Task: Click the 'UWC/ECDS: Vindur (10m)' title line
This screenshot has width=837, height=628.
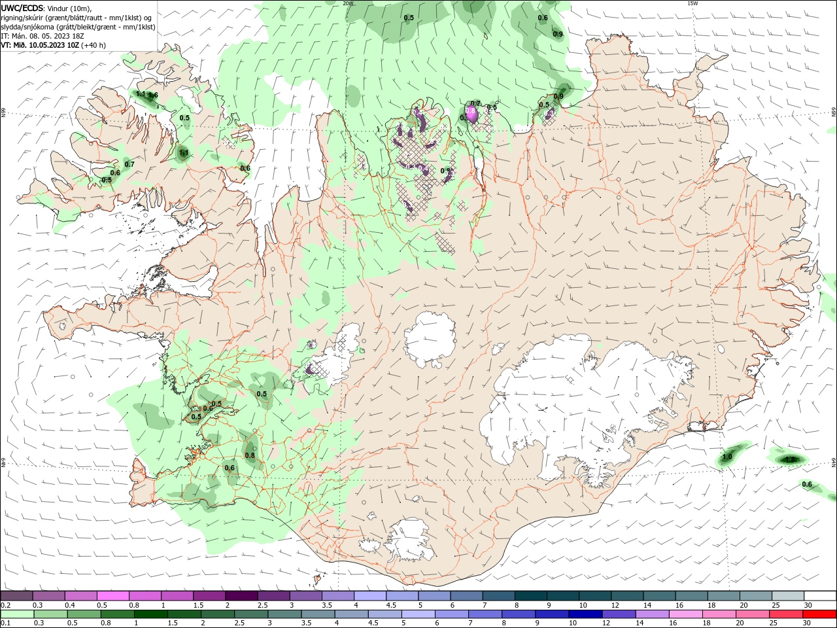Action: [45, 8]
